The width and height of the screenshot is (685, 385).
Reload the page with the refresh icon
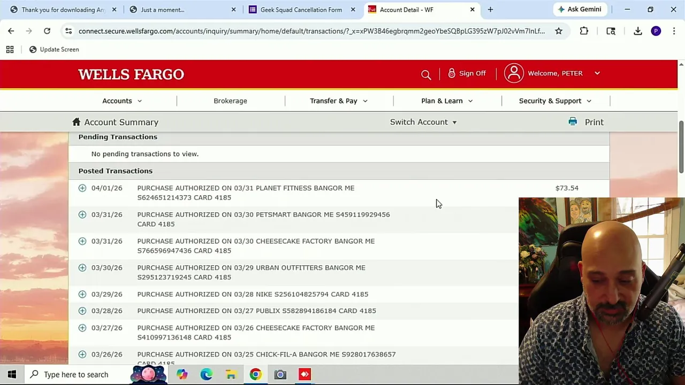coord(47,31)
